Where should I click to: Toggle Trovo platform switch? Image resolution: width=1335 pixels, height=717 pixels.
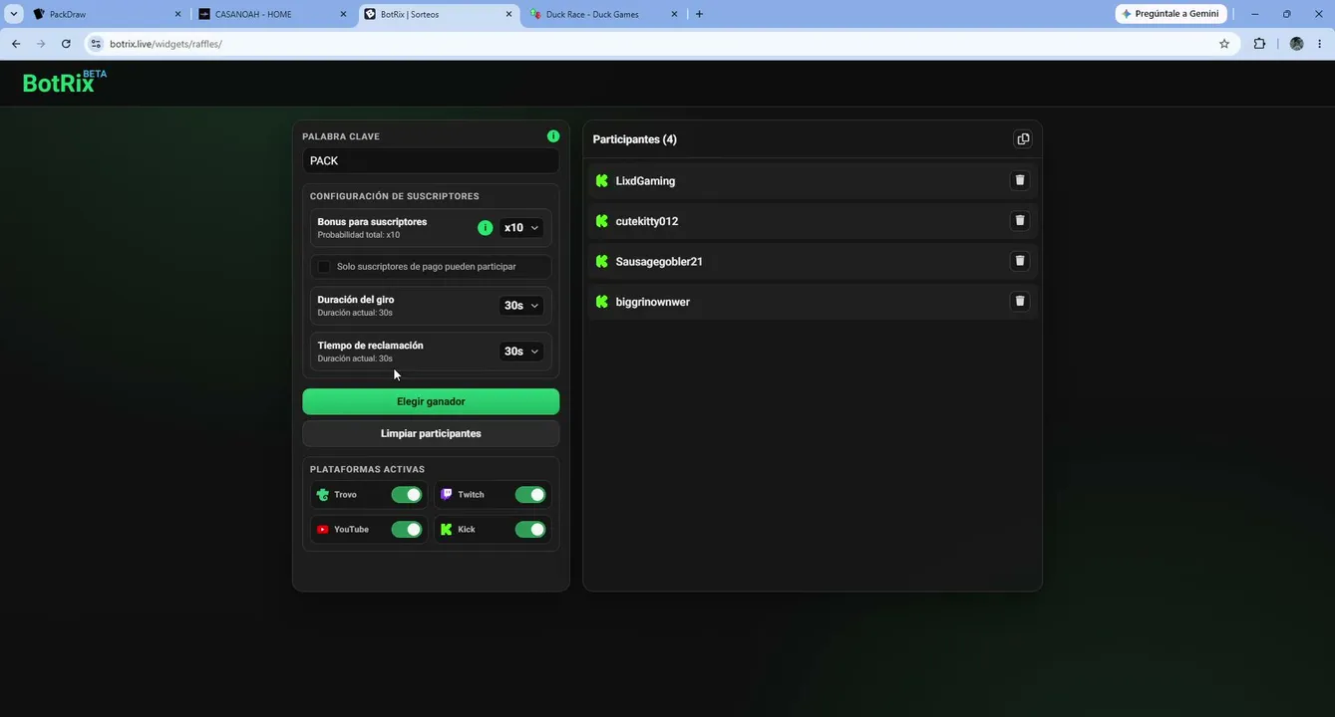tap(407, 495)
